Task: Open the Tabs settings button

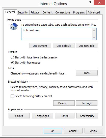Action: pos(87,73)
